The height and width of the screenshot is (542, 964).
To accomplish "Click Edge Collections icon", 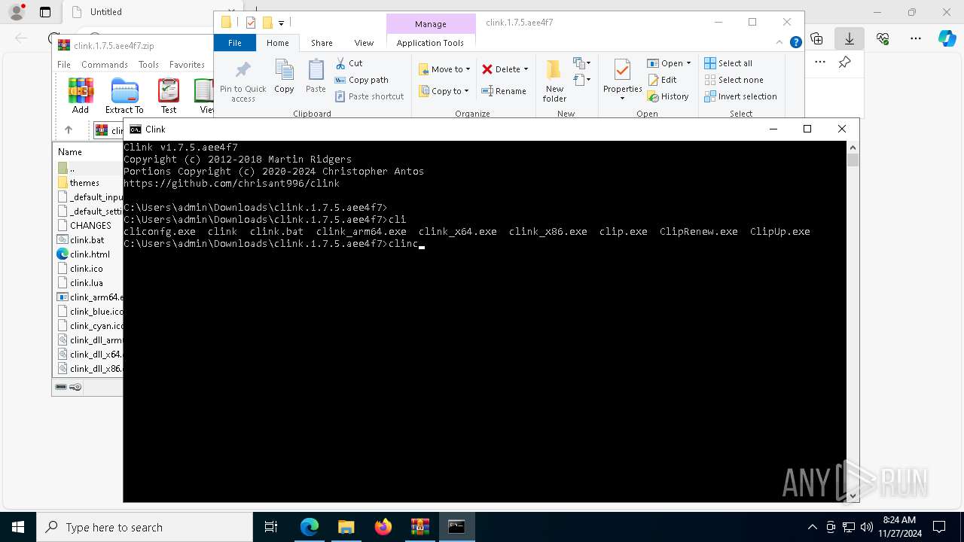I will pos(816,38).
